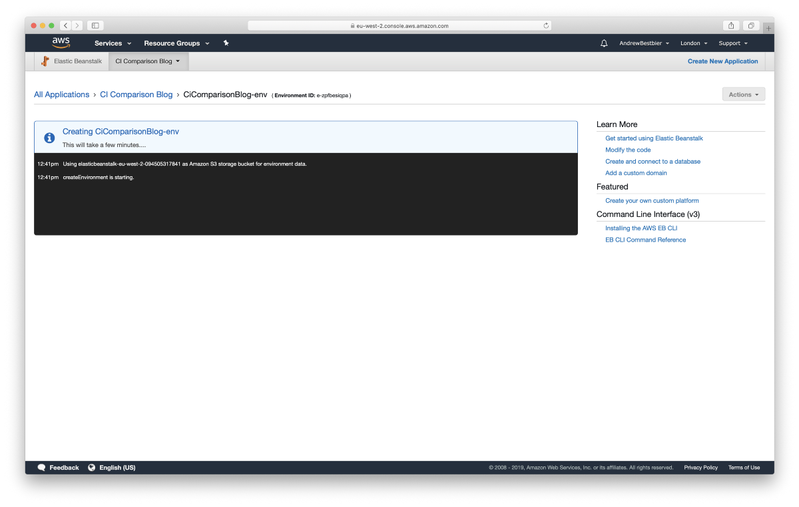Click the Safari address bar URL field

click(400, 26)
